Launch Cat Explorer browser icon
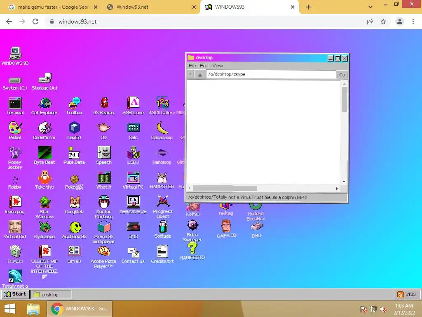The width and height of the screenshot is (422, 317). point(45,106)
